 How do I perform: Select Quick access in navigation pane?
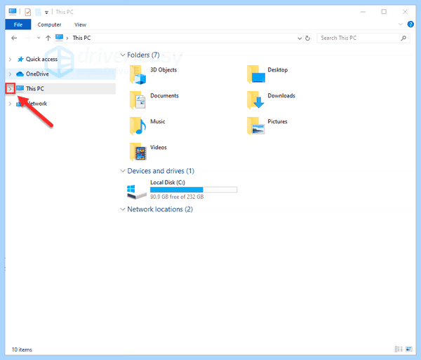41,60
